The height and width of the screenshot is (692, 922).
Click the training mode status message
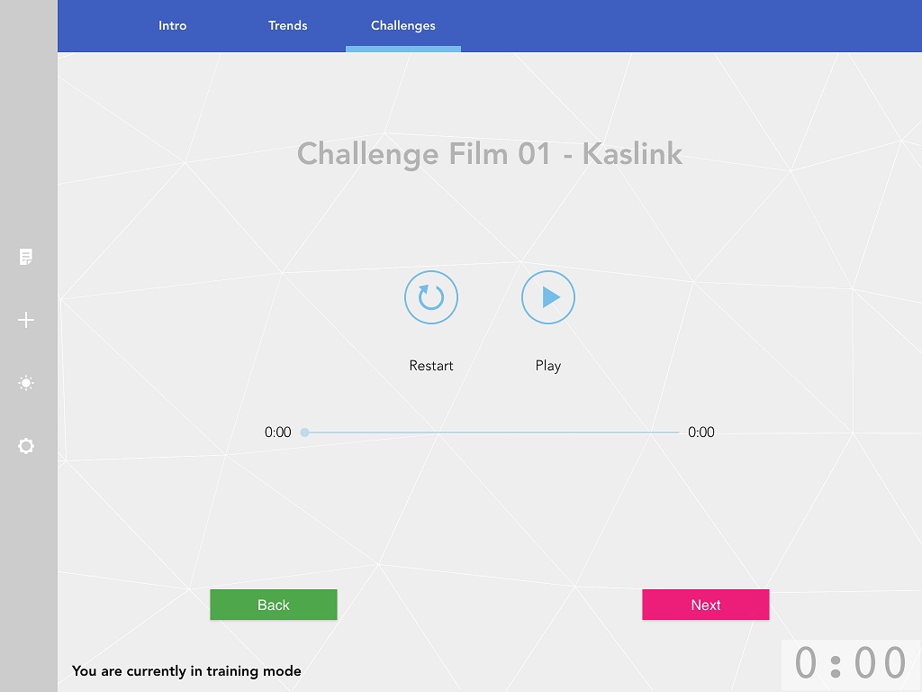pos(186,670)
